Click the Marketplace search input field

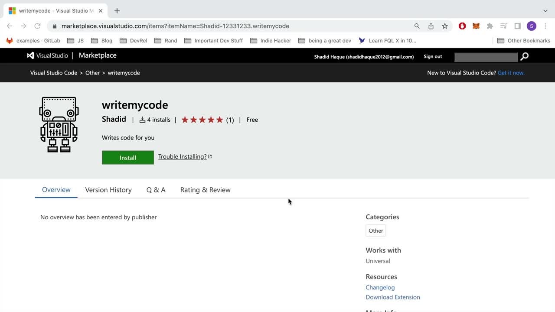click(x=486, y=57)
